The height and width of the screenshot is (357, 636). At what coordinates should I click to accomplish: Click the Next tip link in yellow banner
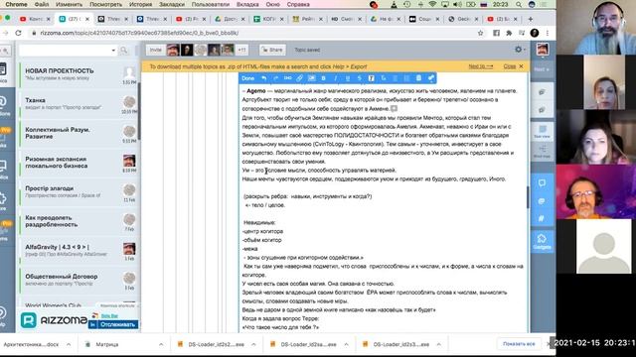coord(481,66)
